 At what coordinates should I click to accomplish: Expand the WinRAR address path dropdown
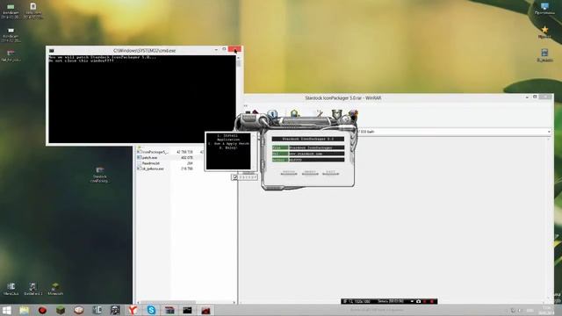coord(549,132)
